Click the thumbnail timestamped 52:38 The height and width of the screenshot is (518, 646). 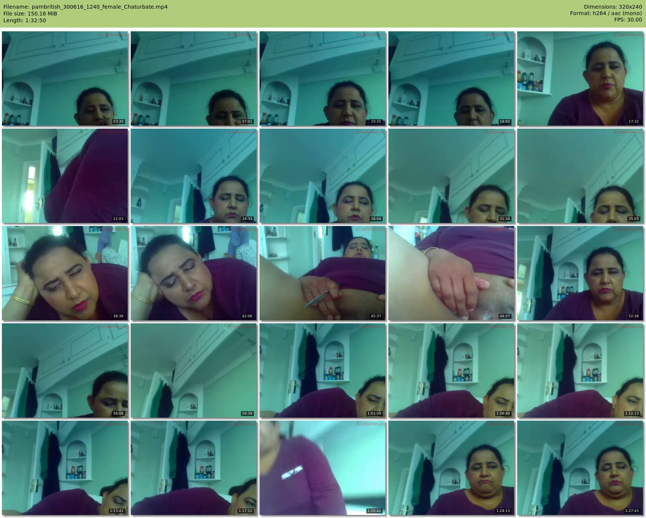point(580,273)
